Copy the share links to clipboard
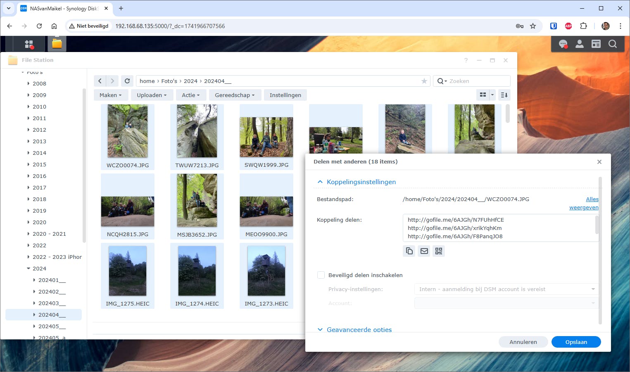 point(409,251)
